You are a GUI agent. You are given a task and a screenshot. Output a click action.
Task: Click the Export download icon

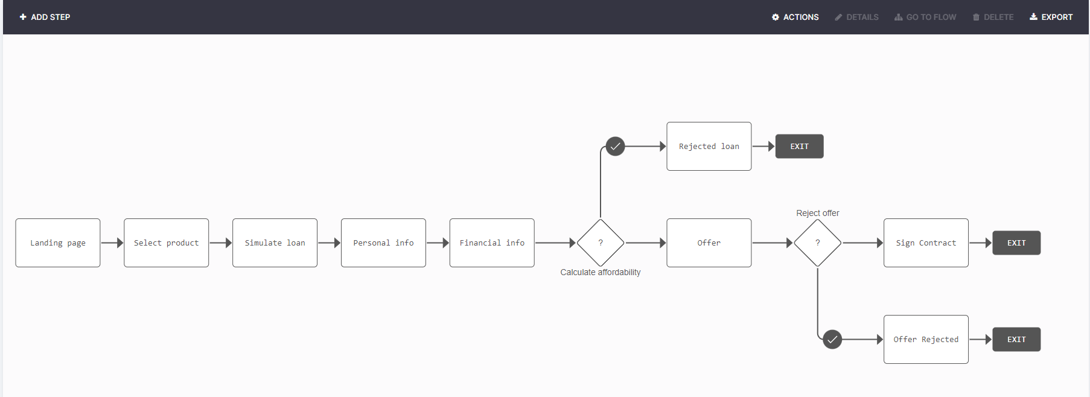point(1033,17)
